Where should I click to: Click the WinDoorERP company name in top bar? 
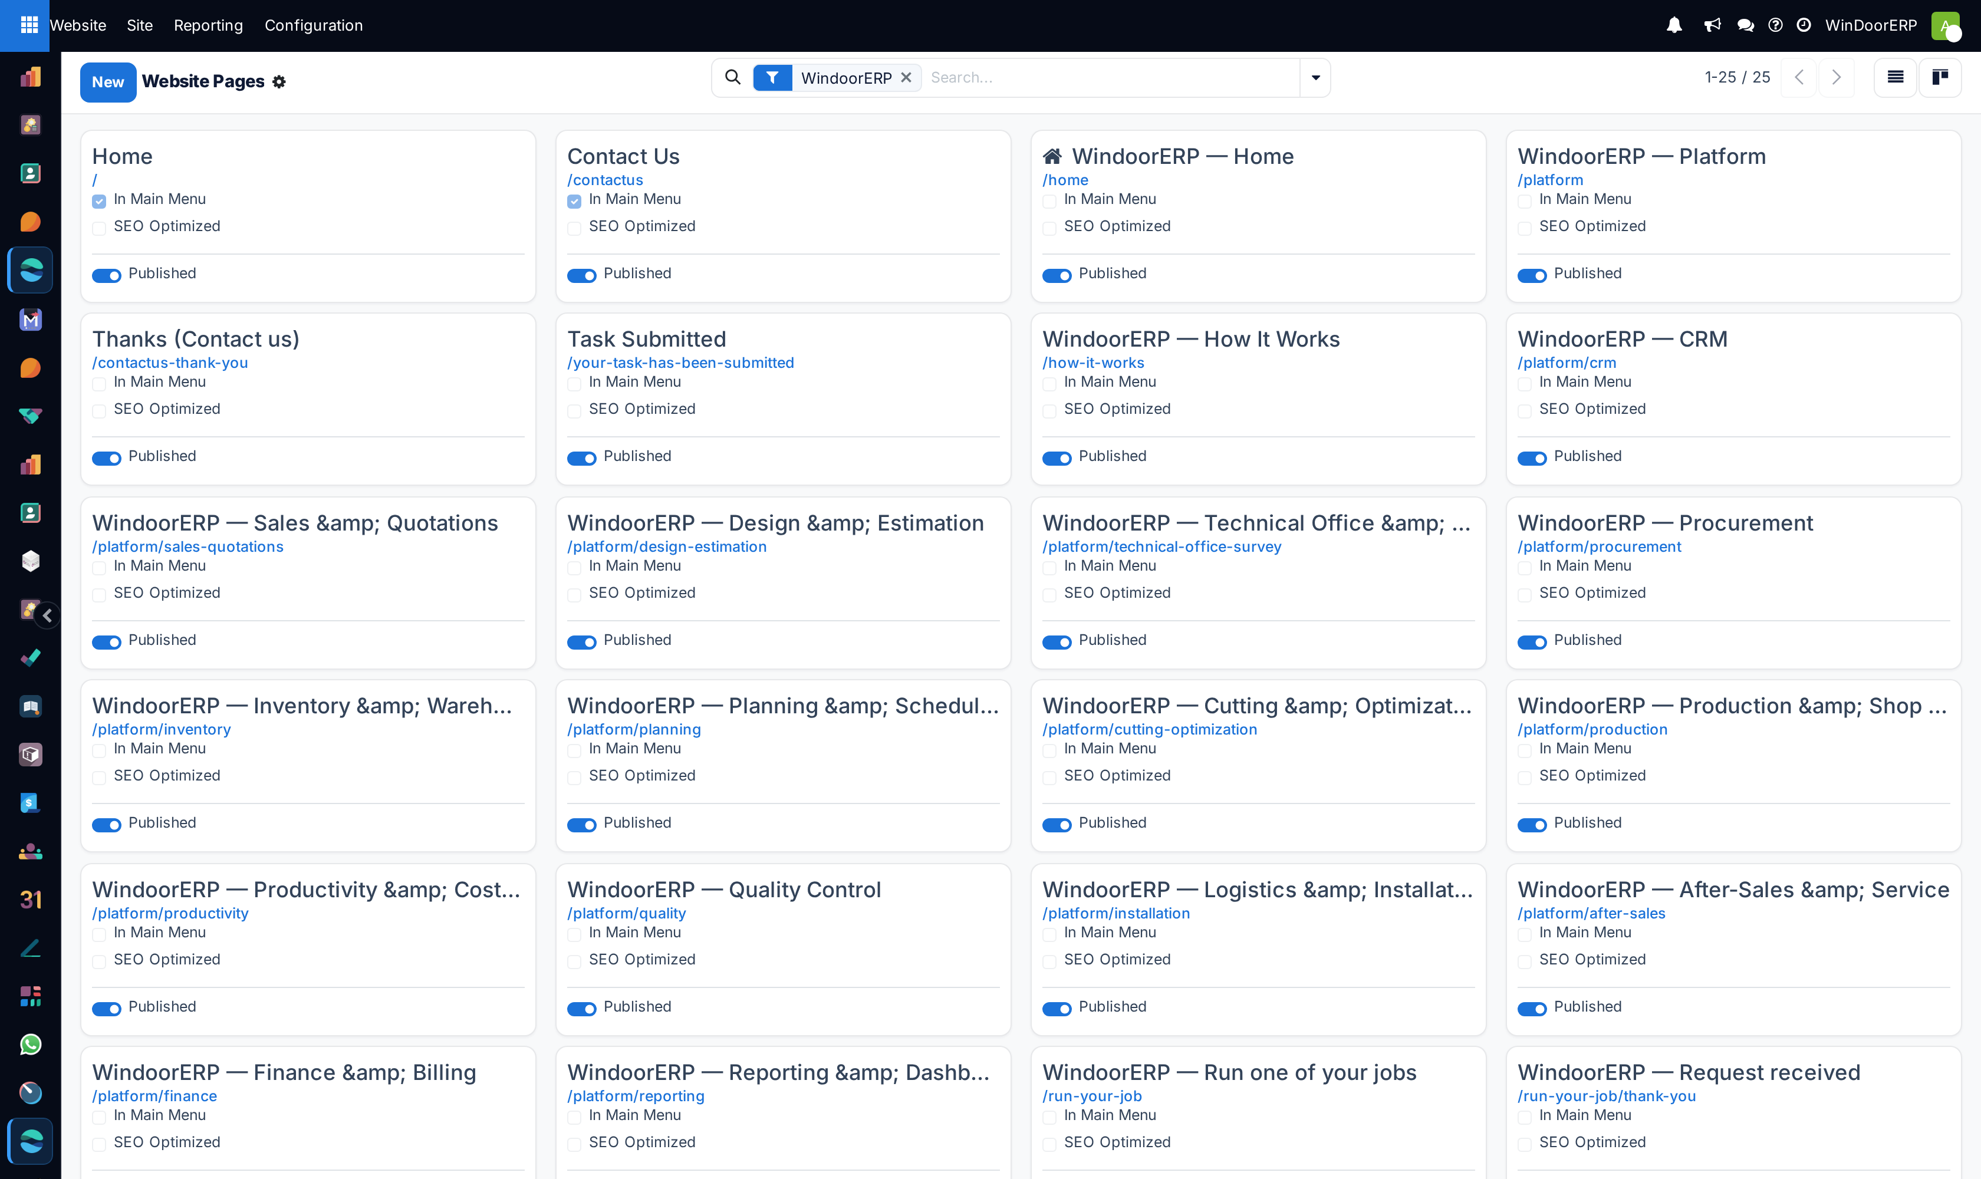pyautogui.click(x=1871, y=25)
